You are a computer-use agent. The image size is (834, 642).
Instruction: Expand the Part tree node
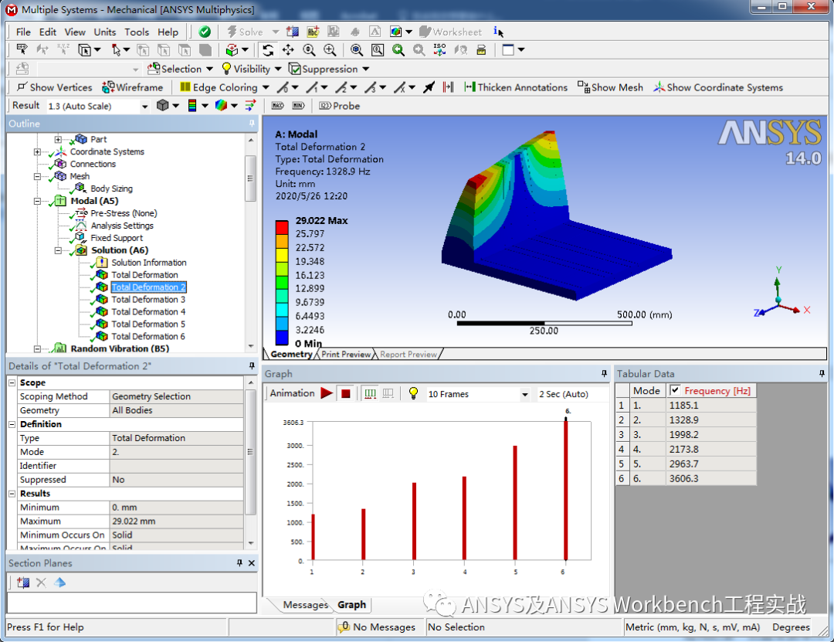pyautogui.click(x=58, y=140)
